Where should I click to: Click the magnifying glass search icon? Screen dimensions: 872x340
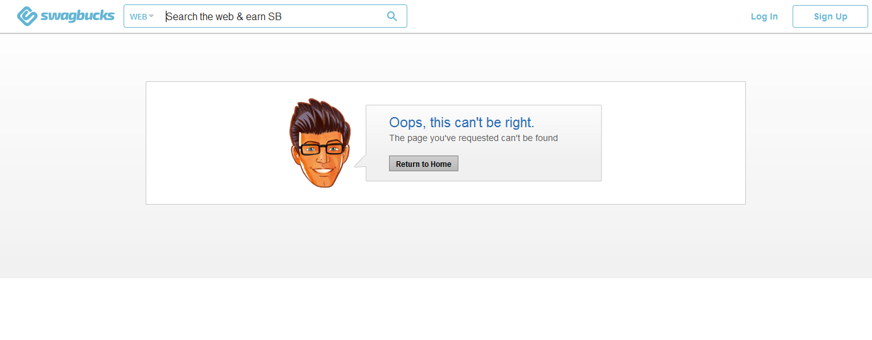pos(392,16)
